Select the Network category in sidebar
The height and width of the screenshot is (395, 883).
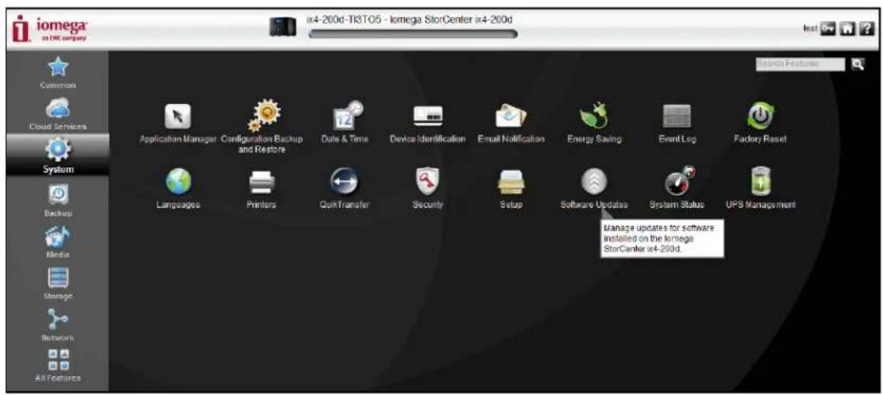coord(58,325)
